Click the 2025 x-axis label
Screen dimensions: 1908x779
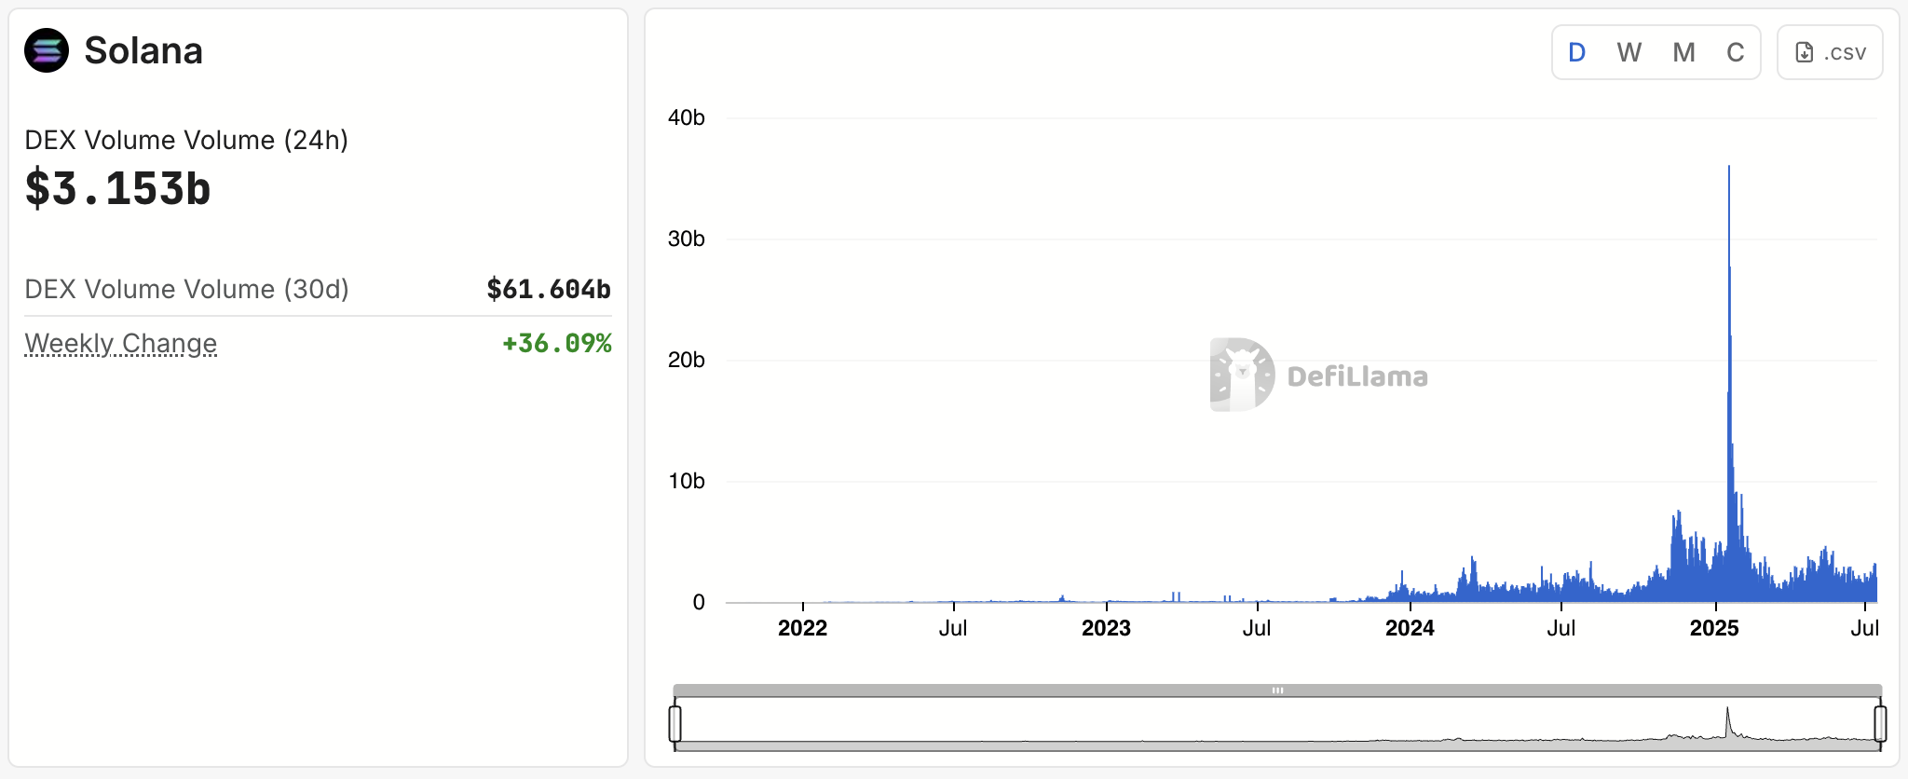[1714, 628]
